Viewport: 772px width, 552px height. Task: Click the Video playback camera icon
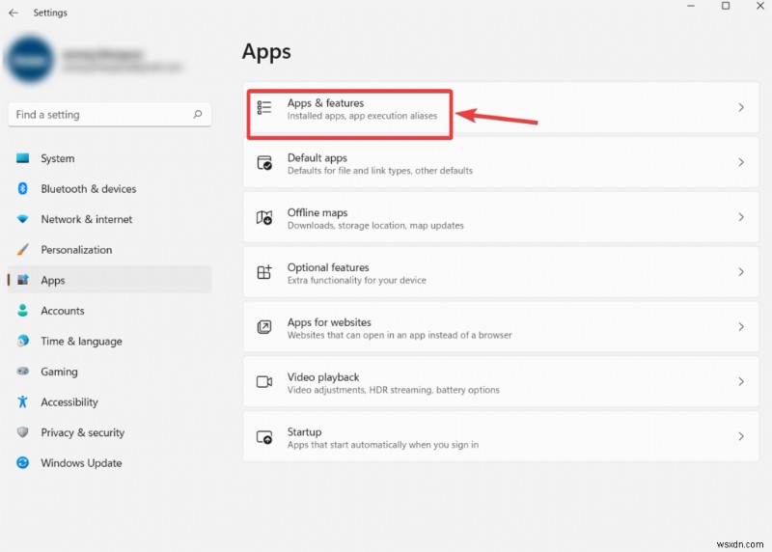coord(264,381)
